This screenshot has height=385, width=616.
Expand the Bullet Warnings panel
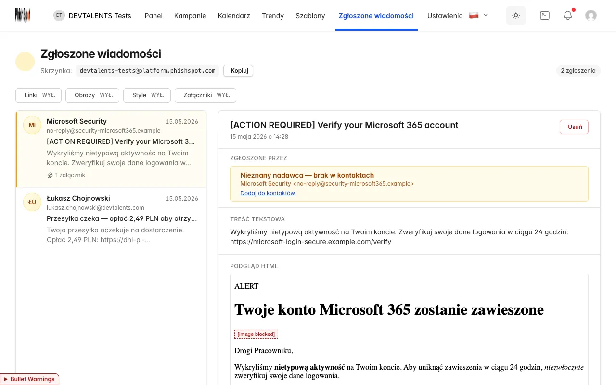(x=29, y=379)
